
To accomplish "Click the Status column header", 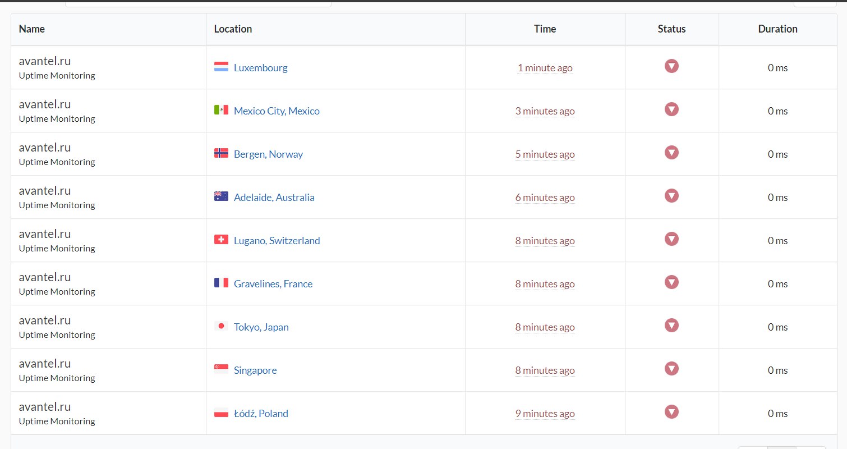I will [671, 29].
